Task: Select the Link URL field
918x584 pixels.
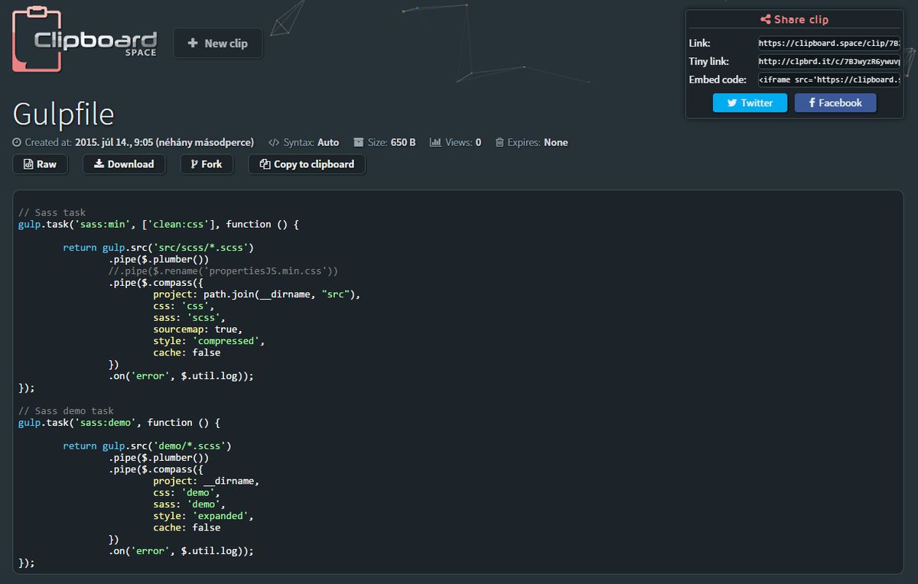Action: [x=830, y=43]
